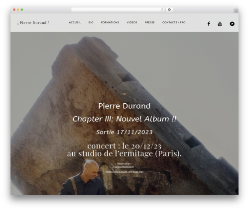Follow the studio-ermitage.com link
The width and height of the screenshot is (249, 210).
pyautogui.click(x=124, y=172)
